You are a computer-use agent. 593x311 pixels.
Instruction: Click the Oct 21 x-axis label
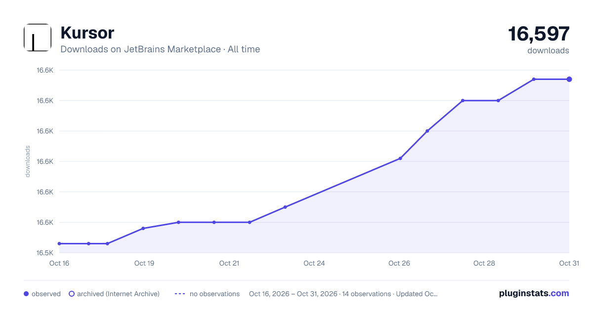229,263
